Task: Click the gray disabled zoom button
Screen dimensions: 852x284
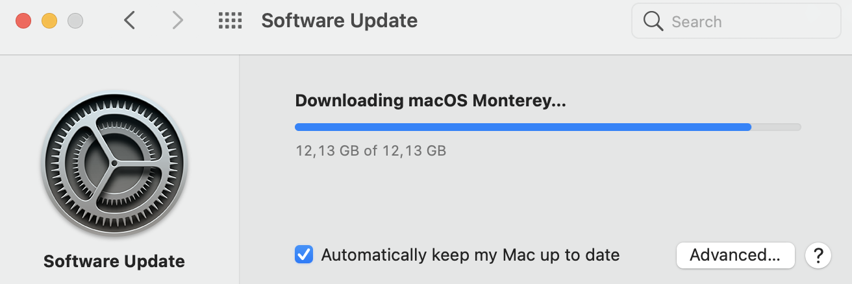Action: point(75,21)
